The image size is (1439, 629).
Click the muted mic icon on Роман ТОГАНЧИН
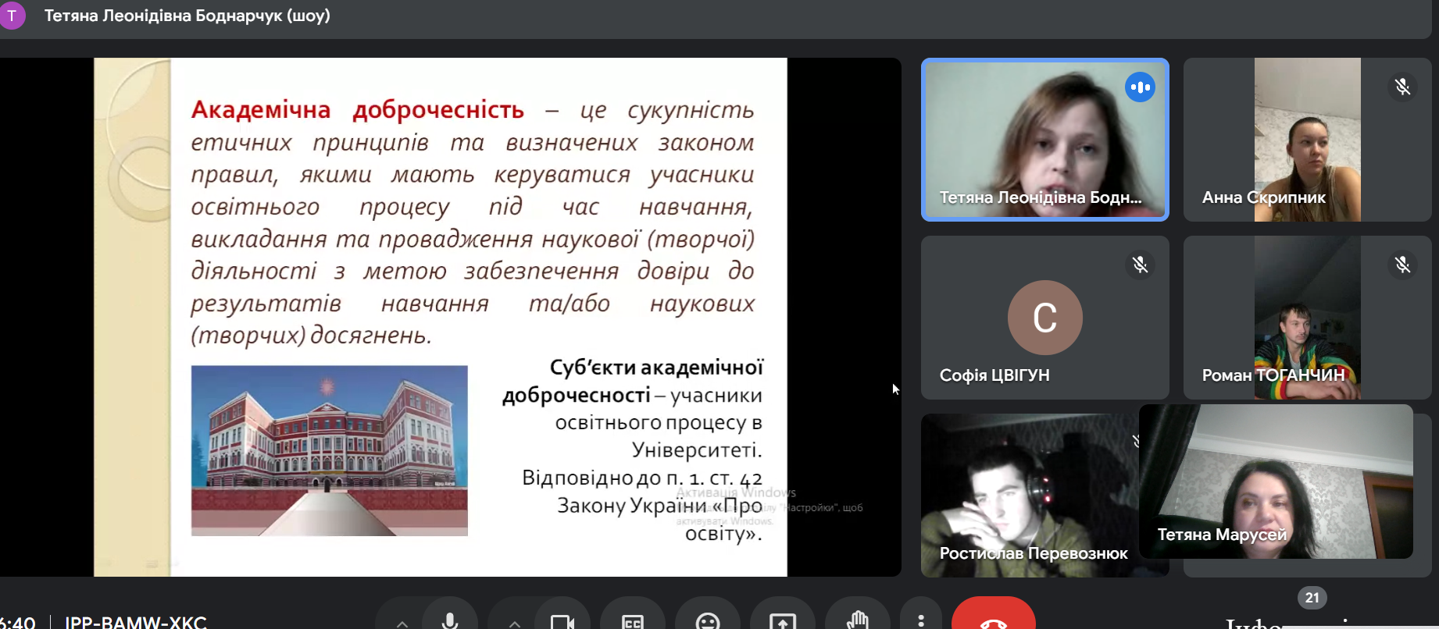coord(1402,265)
